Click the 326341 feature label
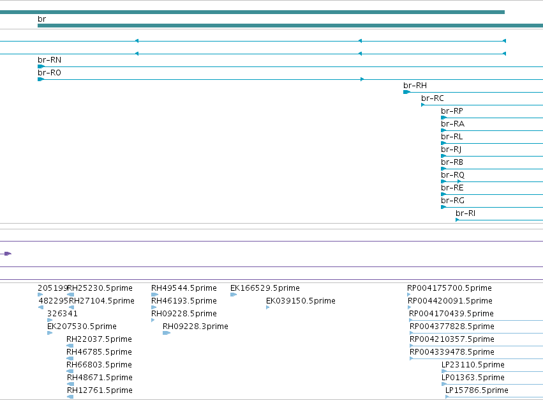 (63, 314)
